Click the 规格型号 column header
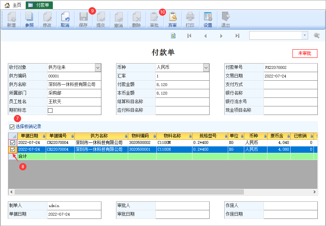 pos(210,136)
